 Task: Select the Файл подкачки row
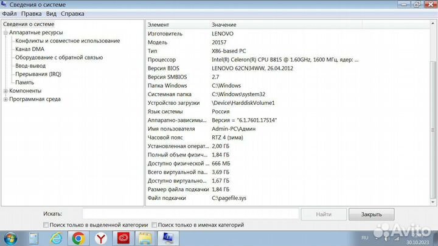click(x=288, y=198)
